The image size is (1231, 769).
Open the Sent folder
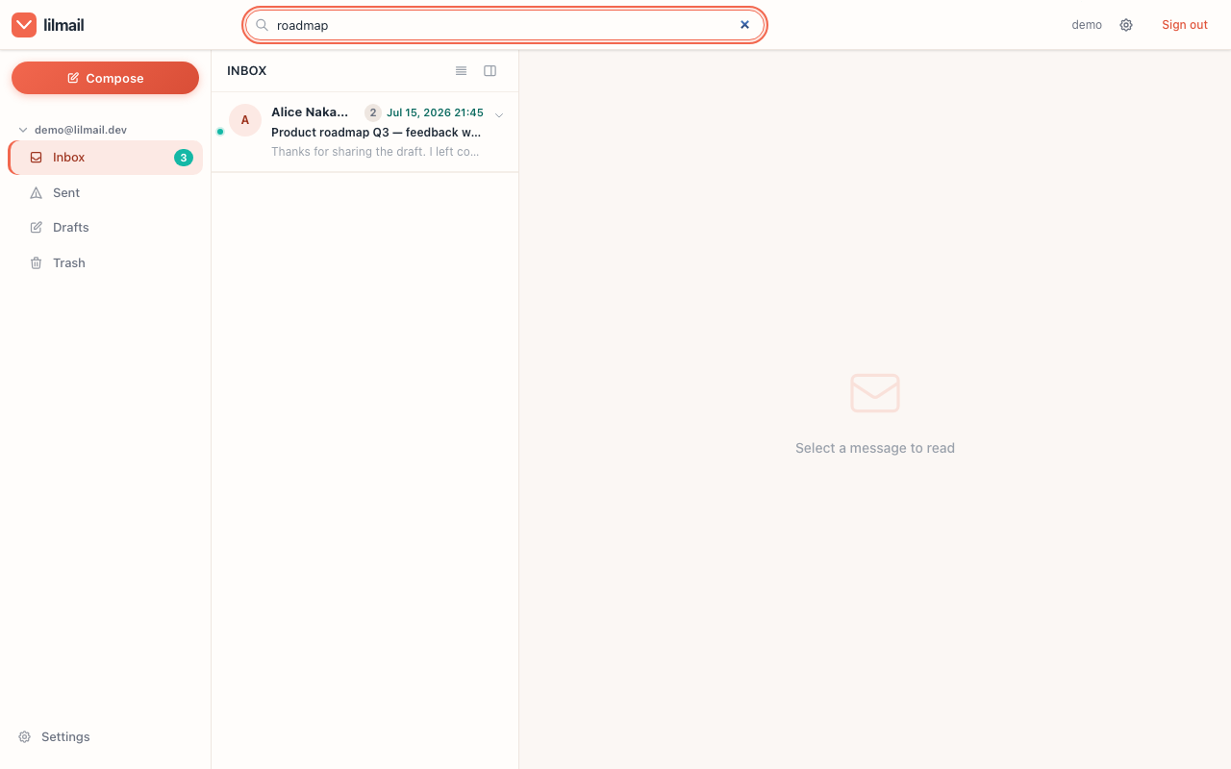(106, 192)
